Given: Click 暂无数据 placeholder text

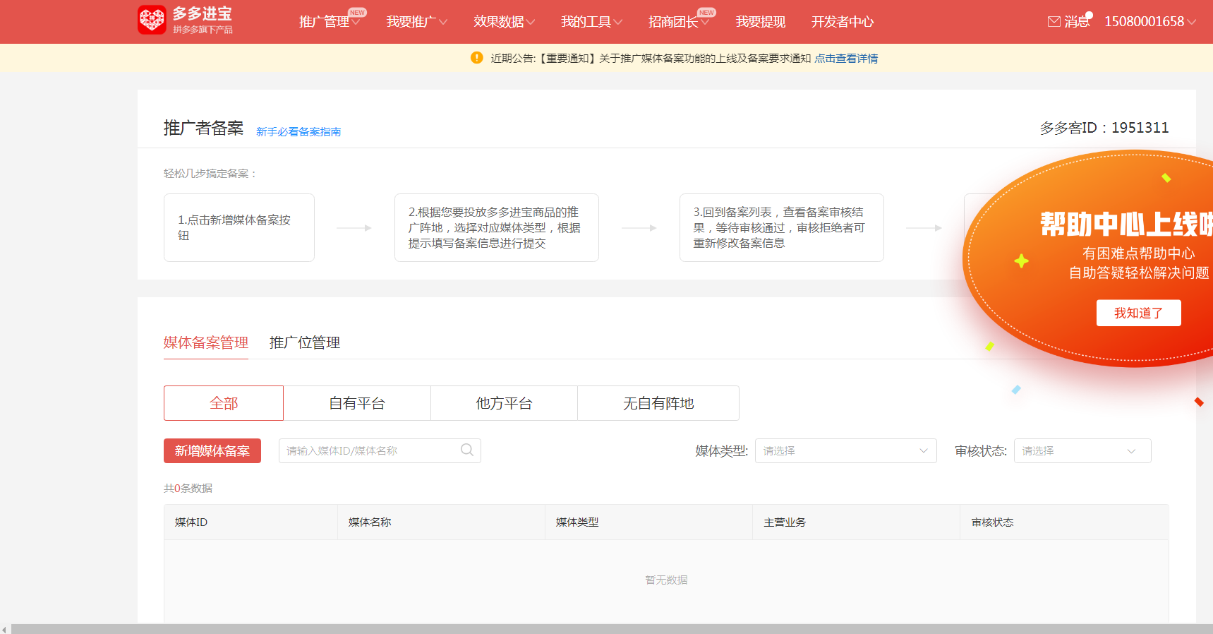Looking at the screenshot, I should 666,580.
